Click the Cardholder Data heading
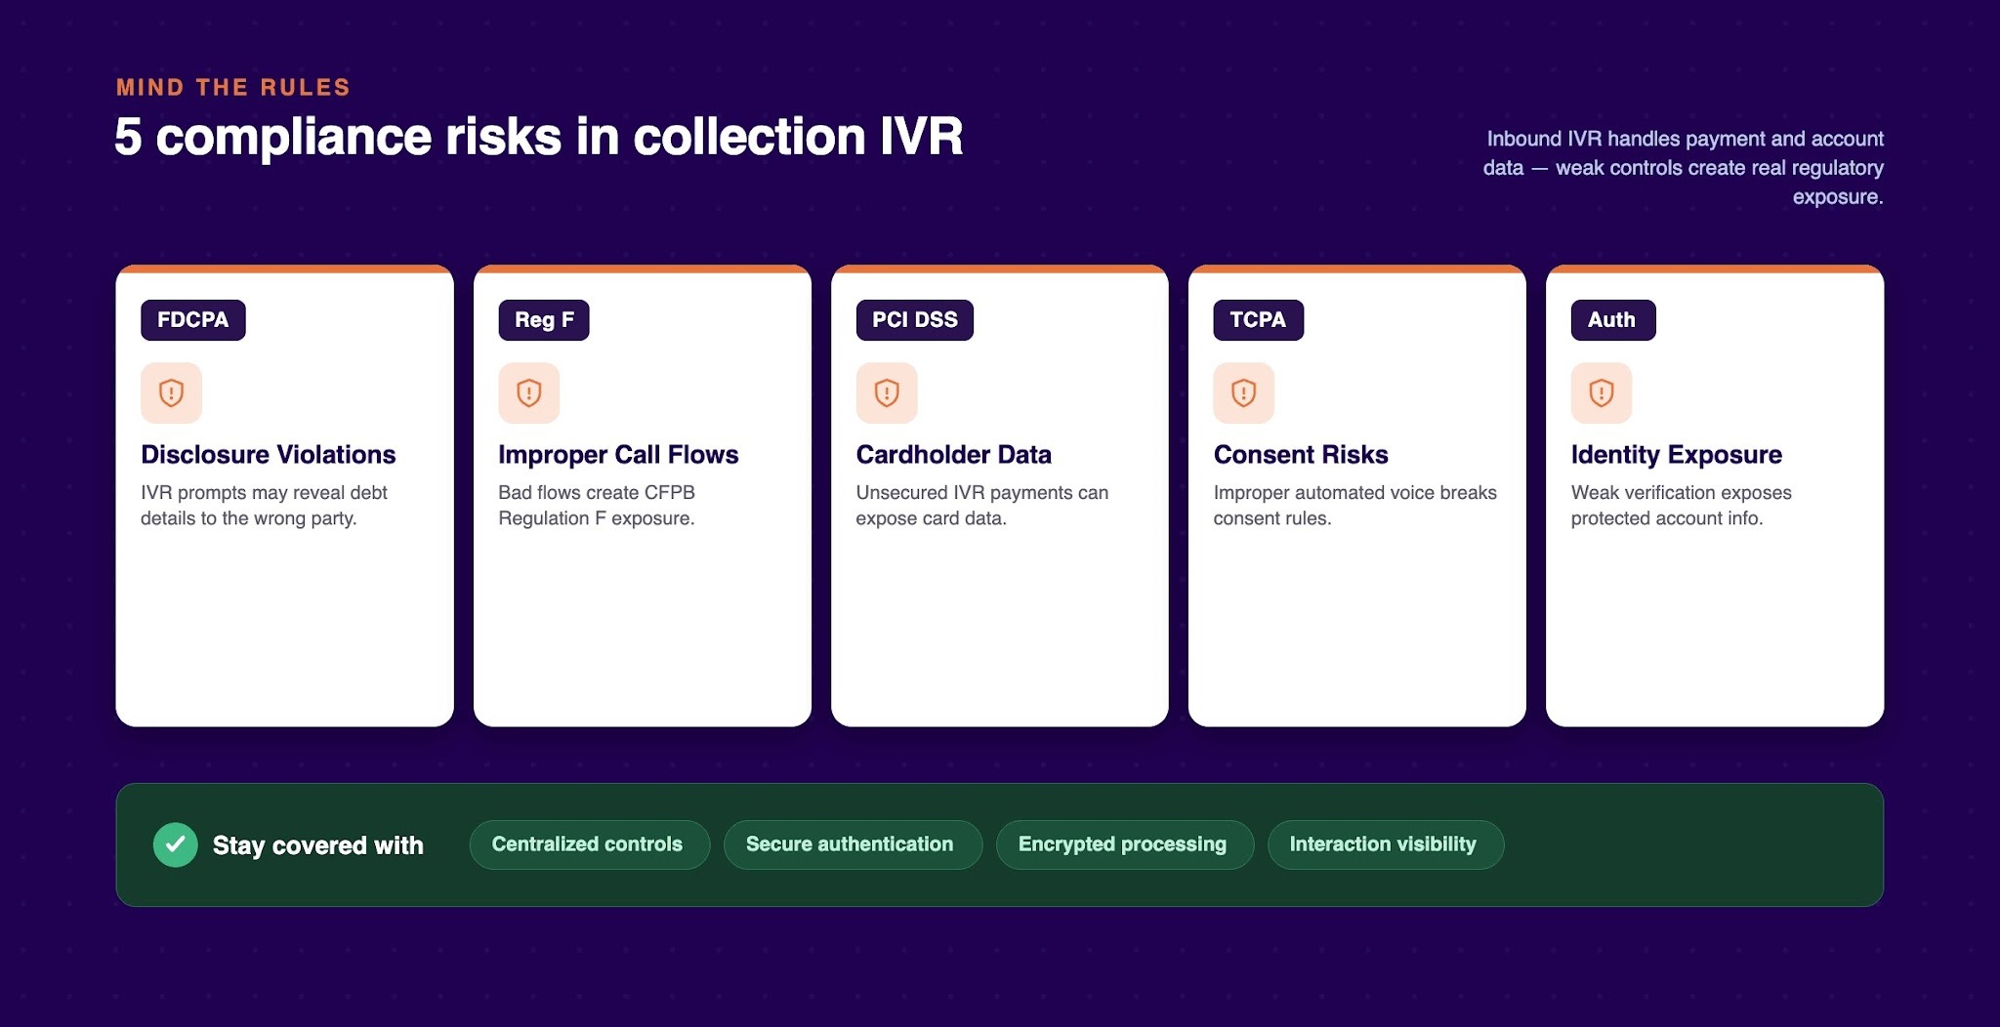This screenshot has height=1027, width=2000. [954, 455]
